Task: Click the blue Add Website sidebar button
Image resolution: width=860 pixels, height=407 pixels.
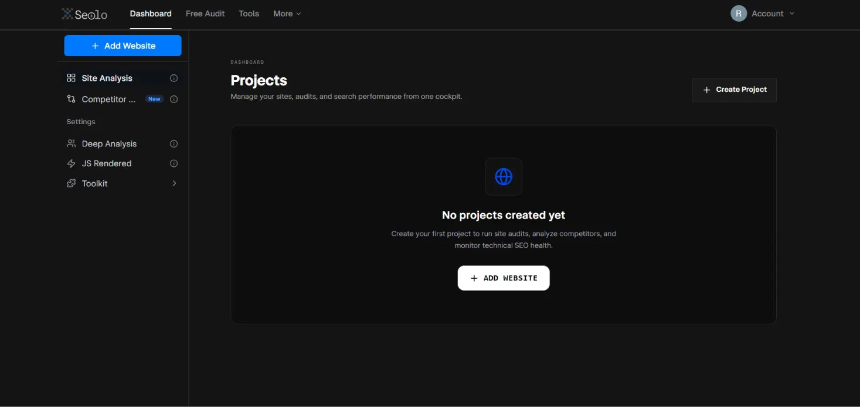Action: pos(123,46)
